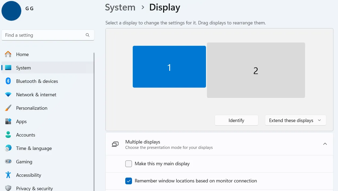Go to Home in the settings sidebar
Image resolution: width=338 pixels, height=191 pixels.
tap(22, 54)
